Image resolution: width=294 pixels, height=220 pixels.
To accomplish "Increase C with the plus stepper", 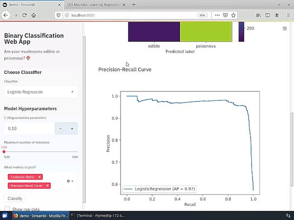I will 72,129.
